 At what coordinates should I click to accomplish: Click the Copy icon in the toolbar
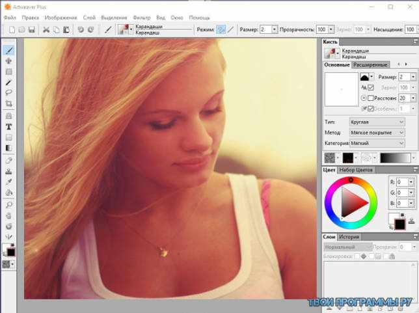57,29
